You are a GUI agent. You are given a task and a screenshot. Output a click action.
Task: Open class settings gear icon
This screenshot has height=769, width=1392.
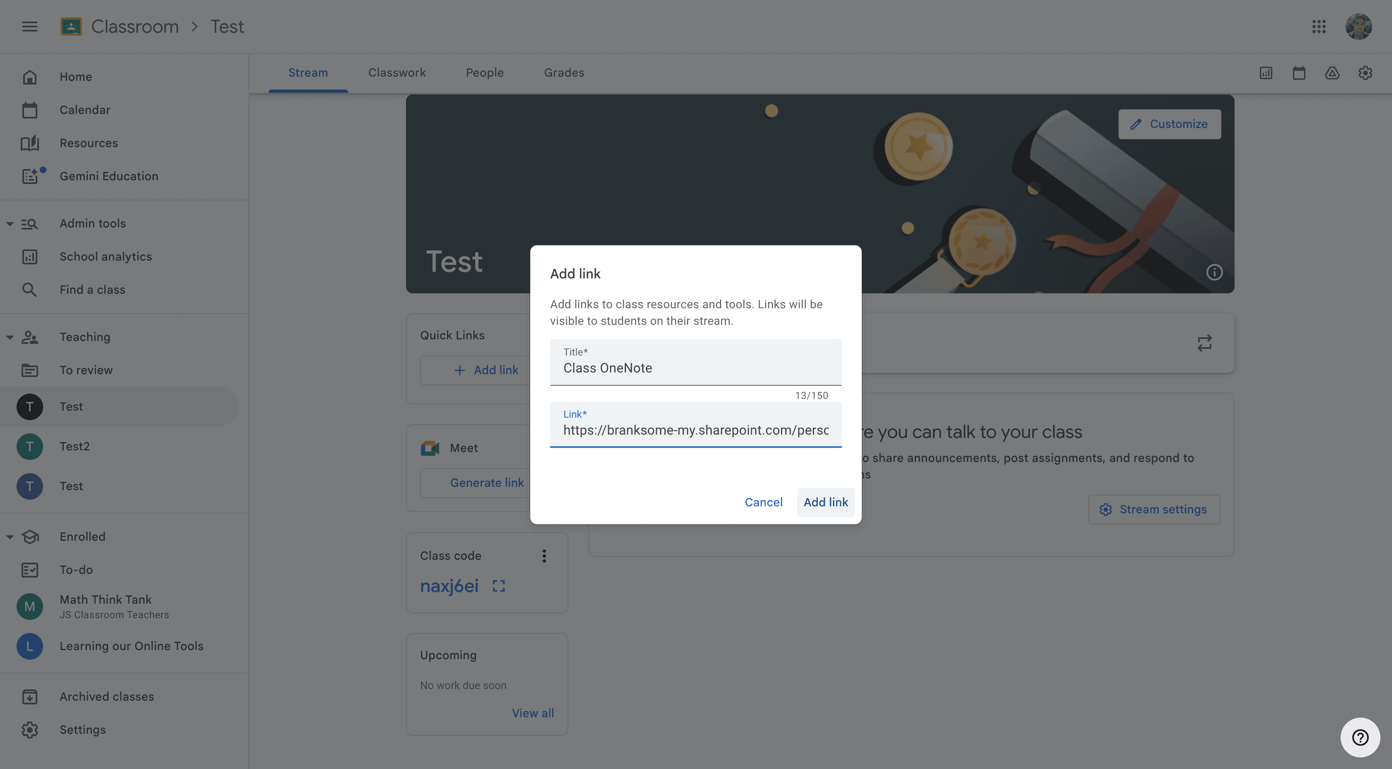coord(1365,73)
